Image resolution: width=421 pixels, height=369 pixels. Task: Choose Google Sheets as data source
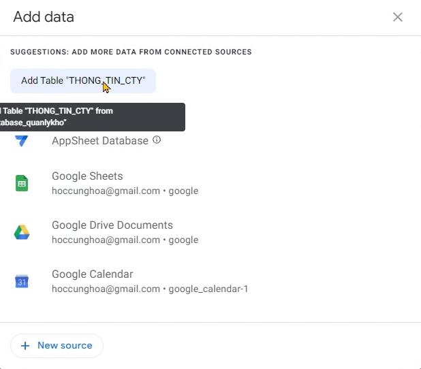pyautogui.click(x=87, y=176)
